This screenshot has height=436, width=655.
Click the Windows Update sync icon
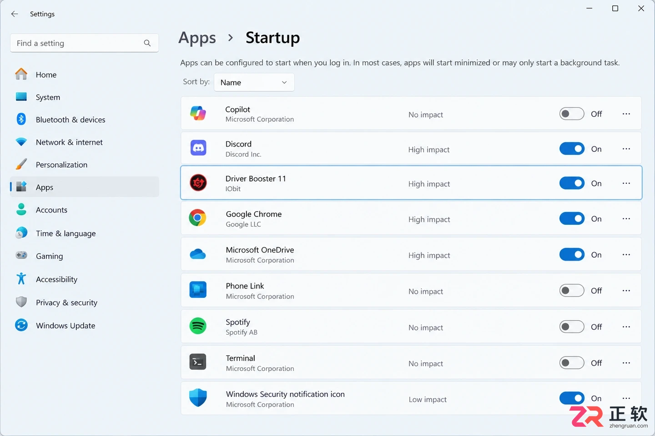pyautogui.click(x=21, y=325)
